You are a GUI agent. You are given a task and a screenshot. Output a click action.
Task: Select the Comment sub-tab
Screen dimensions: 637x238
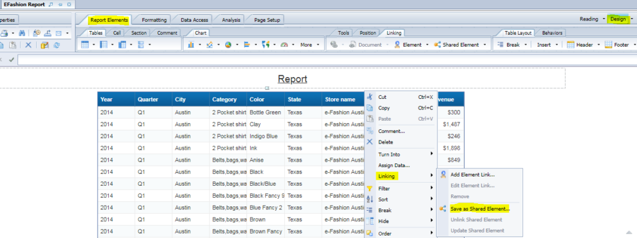pos(167,33)
